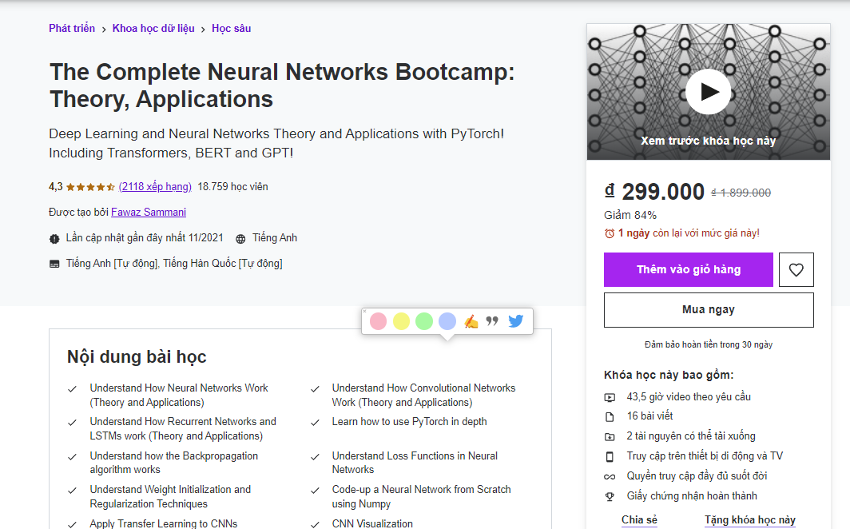Select the quotation marks icon in highlight popup
The width and height of the screenshot is (850, 529).
coord(493,320)
